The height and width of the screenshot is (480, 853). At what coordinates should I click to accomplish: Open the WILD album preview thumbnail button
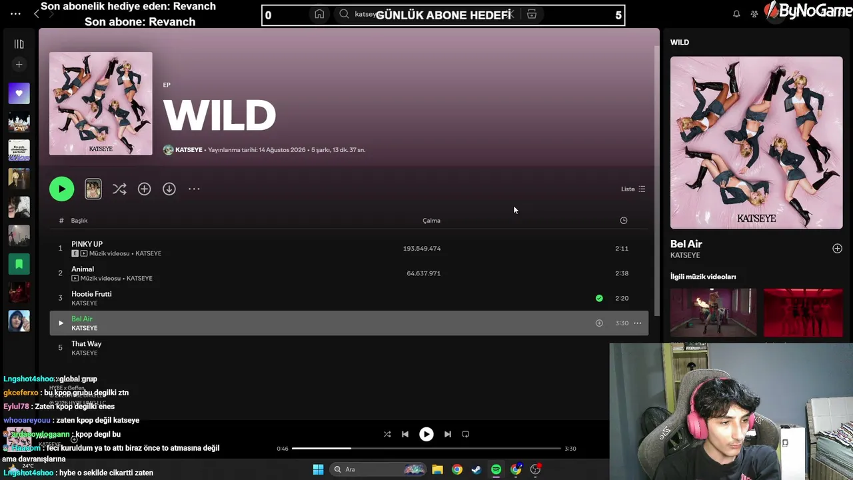[x=93, y=189]
